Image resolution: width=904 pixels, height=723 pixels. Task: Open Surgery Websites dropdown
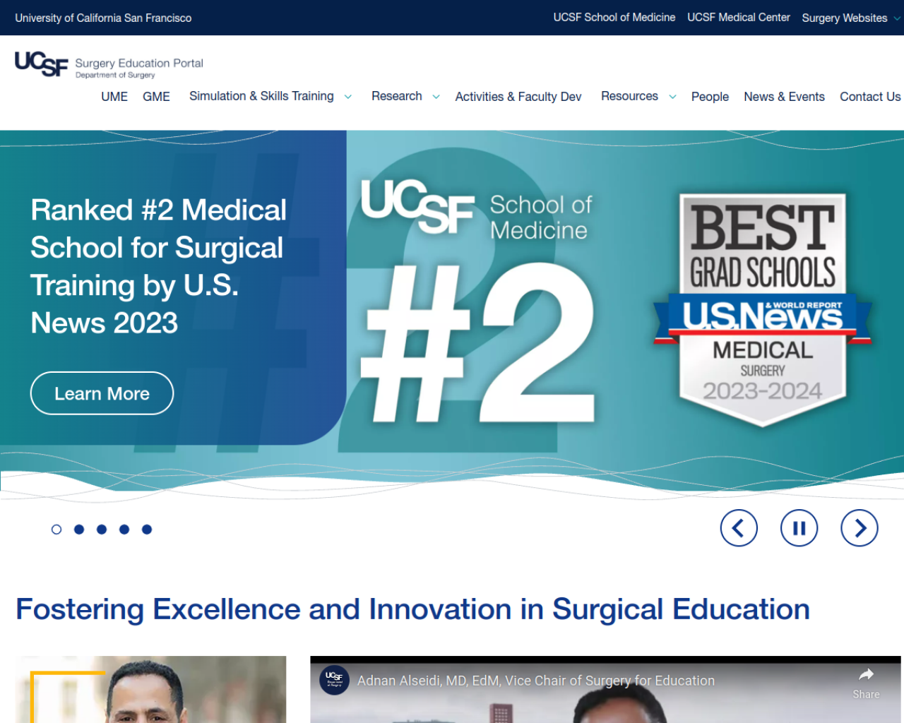coord(850,18)
